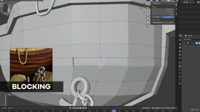Click the zoom view magnifier icon in viewport
The height and width of the screenshot is (112, 200).
click(x=147, y=15)
